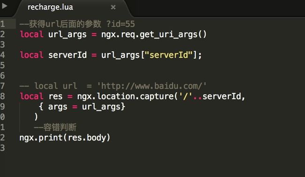Place cursor in the ?id=55 comment
Screen dimensions: 305x177
(x=121, y=24)
